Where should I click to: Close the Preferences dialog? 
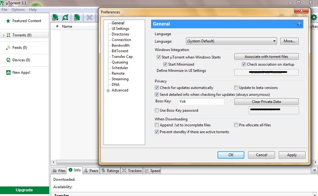[301, 11]
